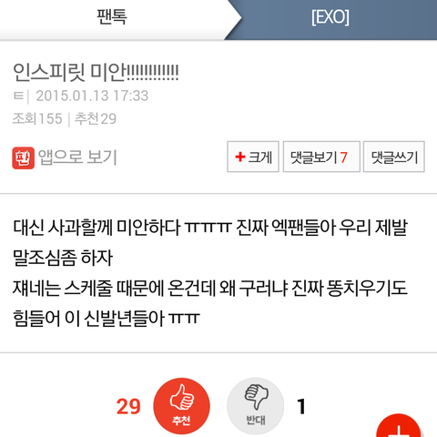The image size is (437, 437).
Task: Switch to the [EXO] tab
Action: click(x=330, y=17)
